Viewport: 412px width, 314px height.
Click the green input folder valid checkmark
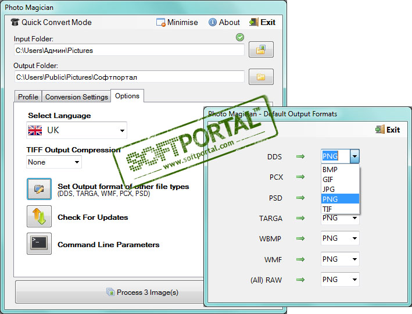click(x=239, y=37)
